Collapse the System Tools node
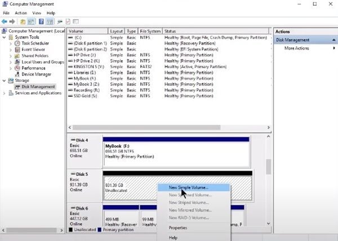The image size is (338, 241). pyautogui.click(x=4, y=38)
